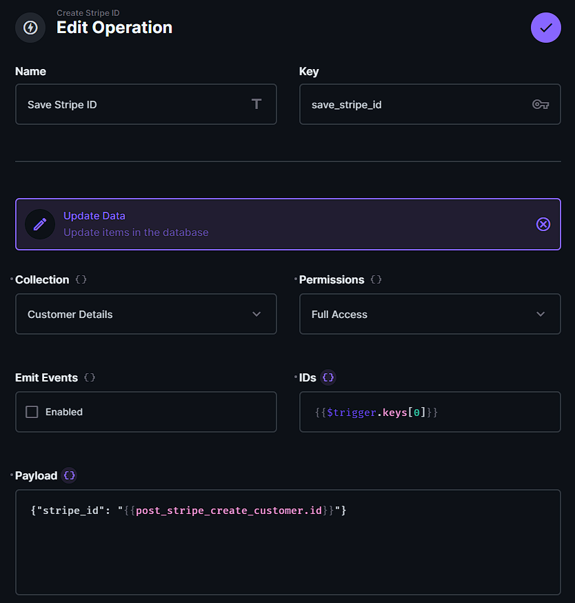Screen dimensions: 575x603
Task: Toggle raw editor braces next to IDs
Action: coord(328,377)
